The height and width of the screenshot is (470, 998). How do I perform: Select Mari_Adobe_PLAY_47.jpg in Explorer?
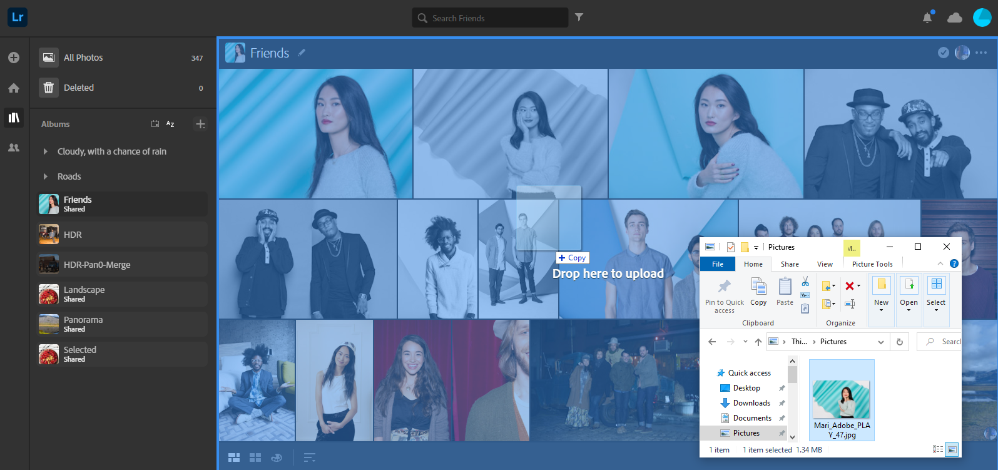pyautogui.click(x=842, y=401)
